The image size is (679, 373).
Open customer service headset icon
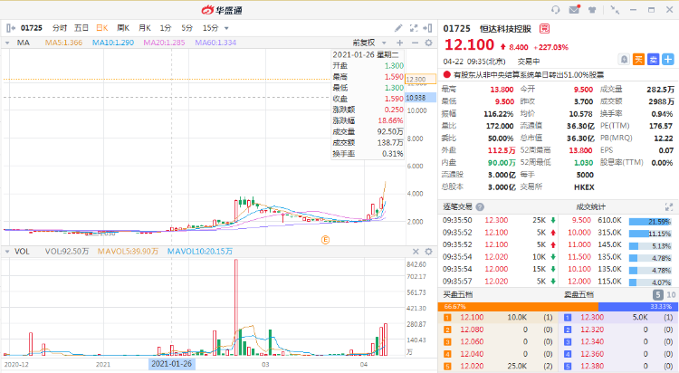coord(556,10)
